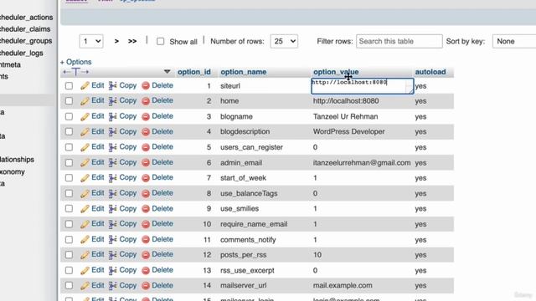Click the Copy icon for blogname row
536x301 pixels.
113,116
